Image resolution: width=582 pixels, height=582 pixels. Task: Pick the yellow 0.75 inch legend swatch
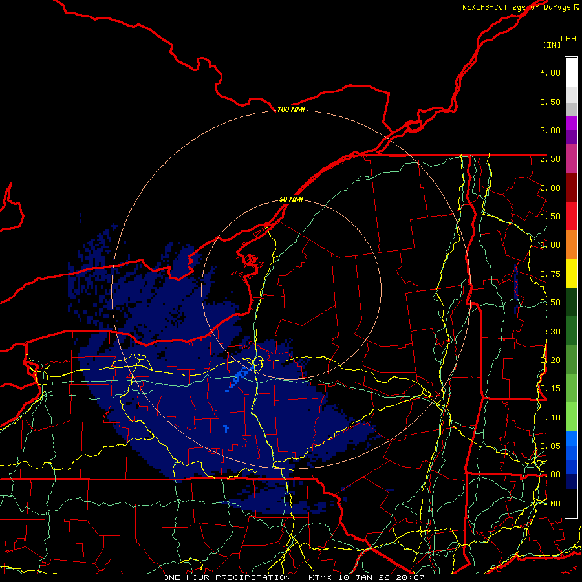[571, 274]
